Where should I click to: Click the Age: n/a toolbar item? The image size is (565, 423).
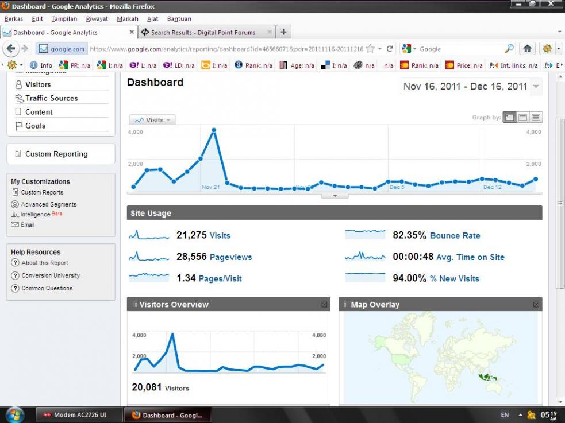[x=297, y=65]
